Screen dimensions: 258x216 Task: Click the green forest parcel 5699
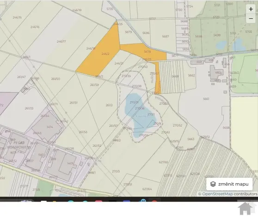tap(217, 35)
